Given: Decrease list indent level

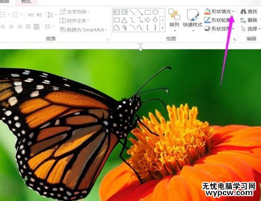Looking at the screenshot, I should (x=31, y=15).
